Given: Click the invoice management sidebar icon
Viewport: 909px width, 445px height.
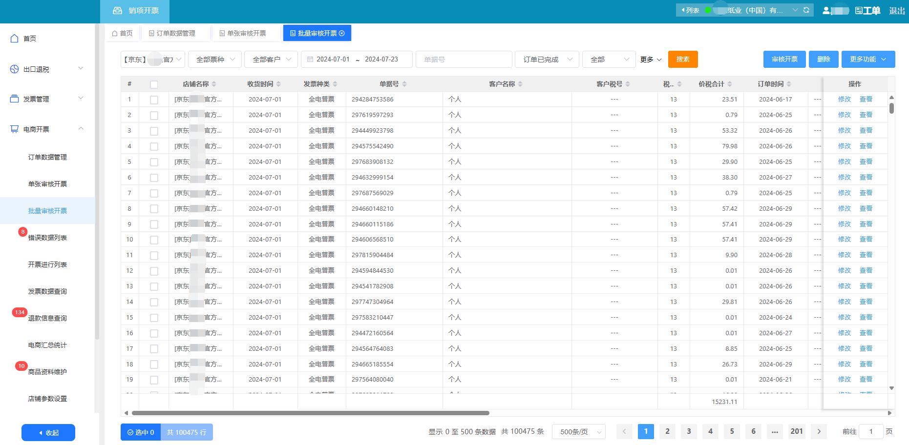Looking at the screenshot, I should click(x=14, y=99).
